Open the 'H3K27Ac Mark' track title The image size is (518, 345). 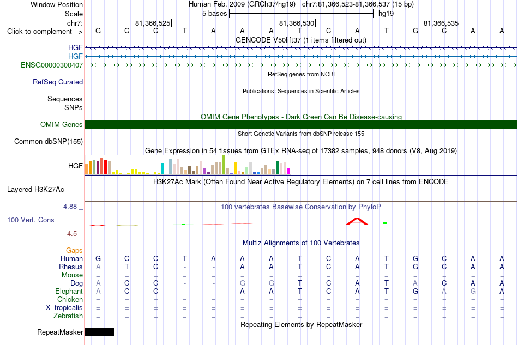tap(301, 182)
